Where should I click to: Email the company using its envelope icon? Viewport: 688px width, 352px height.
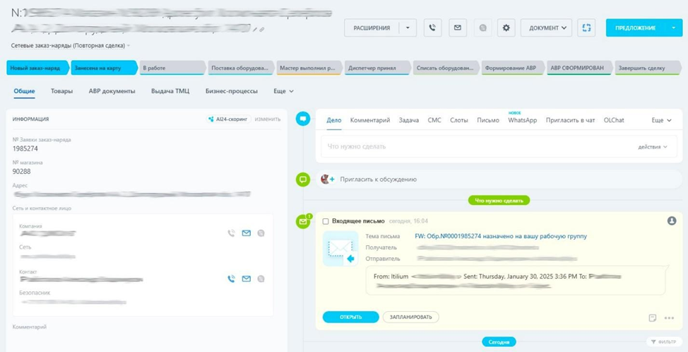247,233
